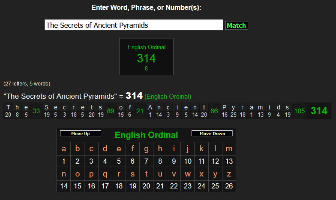Click the phrase input field
336x200 pixels.
click(134, 25)
